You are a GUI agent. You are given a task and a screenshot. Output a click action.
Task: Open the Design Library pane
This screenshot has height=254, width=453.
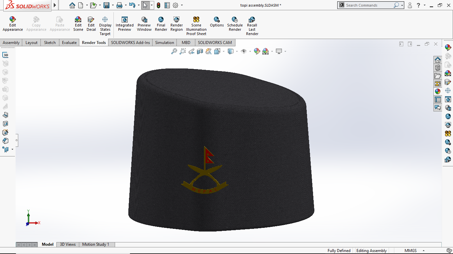tap(438, 68)
